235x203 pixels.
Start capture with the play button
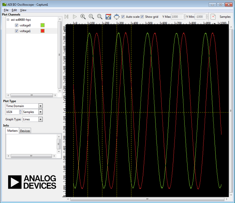tap(75, 17)
